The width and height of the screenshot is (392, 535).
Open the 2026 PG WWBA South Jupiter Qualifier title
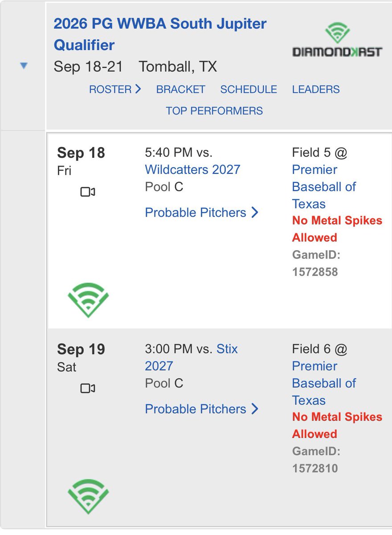tap(160, 34)
